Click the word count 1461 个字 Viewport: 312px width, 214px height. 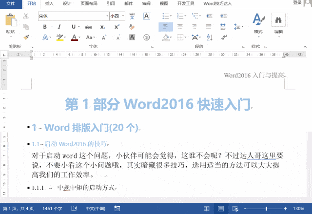(x=52, y=209)
